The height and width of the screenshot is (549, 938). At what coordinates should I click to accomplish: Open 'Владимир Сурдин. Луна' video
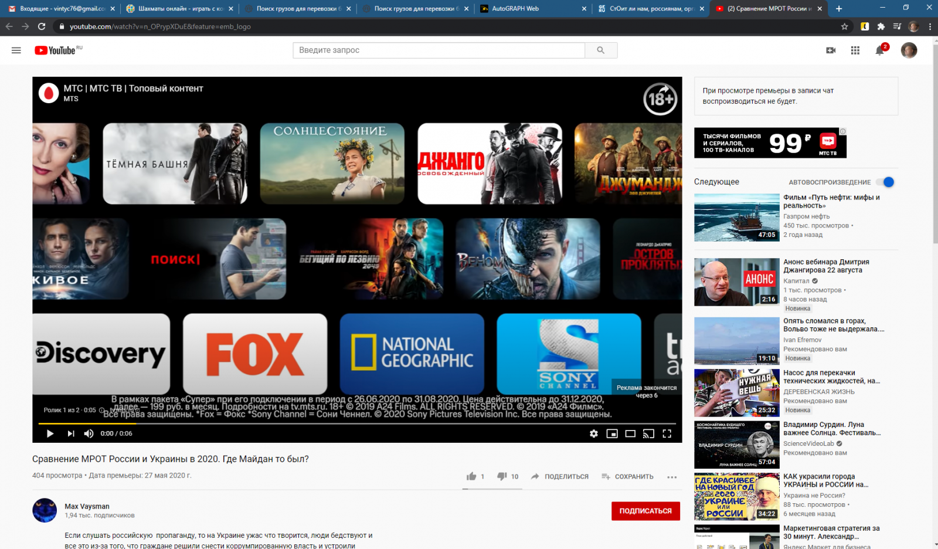[832, 429]
